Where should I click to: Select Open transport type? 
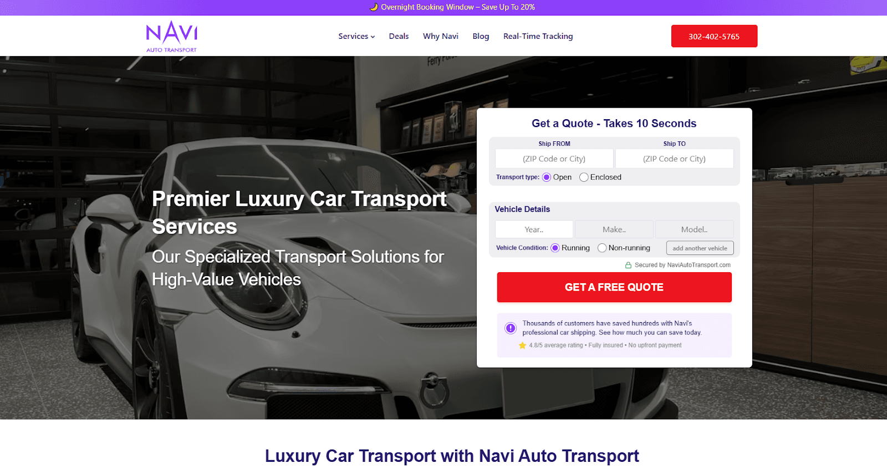pyautogui.click(x=547, y=177)
